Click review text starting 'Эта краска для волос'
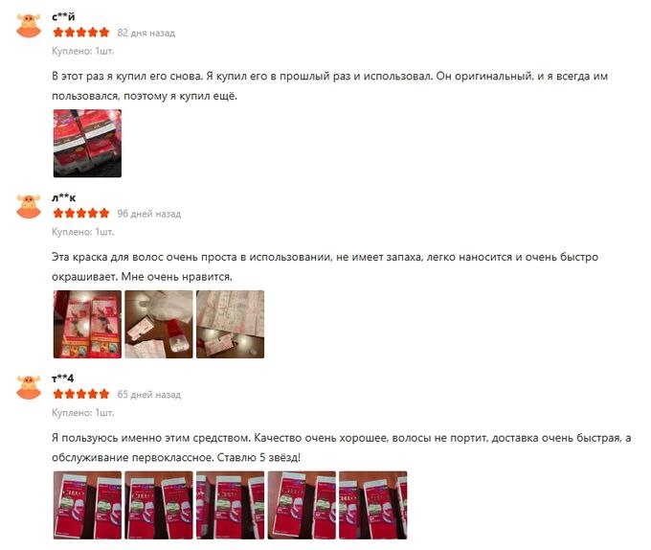This screenshot has width=651, height=550. pos(325,266)
